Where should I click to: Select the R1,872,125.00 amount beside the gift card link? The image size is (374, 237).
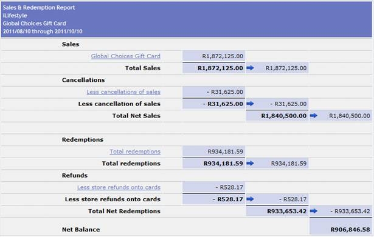223,56
